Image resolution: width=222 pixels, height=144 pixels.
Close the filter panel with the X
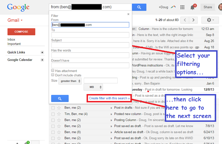coord(128,14)
